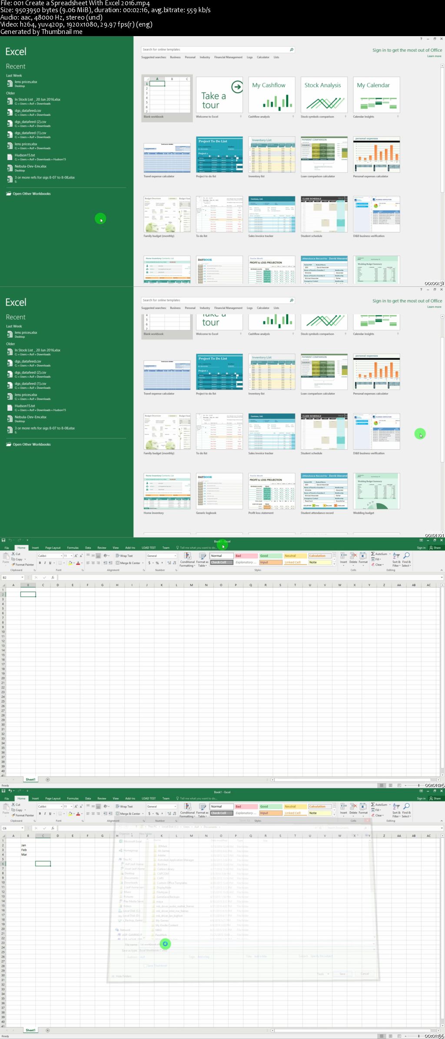445x1039 pixels.
Task: Switch to Normal view button, third frame status bar
Action: tap(382, 785)
